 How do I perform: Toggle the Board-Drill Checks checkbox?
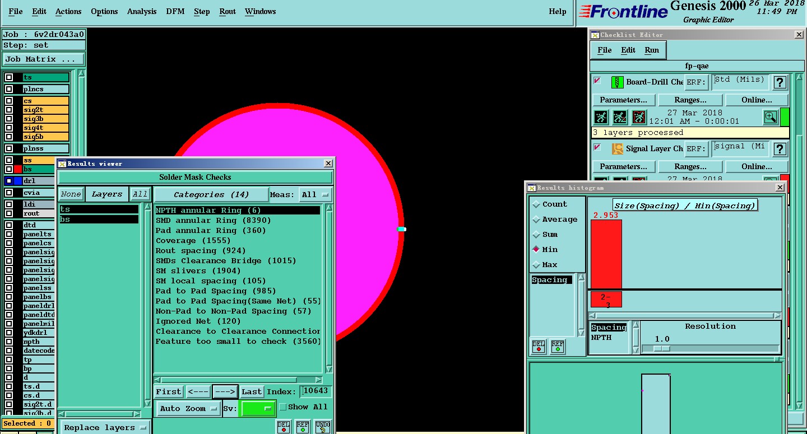coord(597,81)
